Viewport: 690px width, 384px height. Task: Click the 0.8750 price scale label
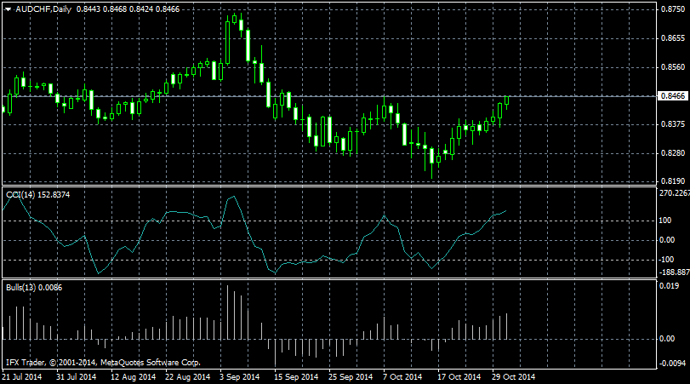point(672,10)
